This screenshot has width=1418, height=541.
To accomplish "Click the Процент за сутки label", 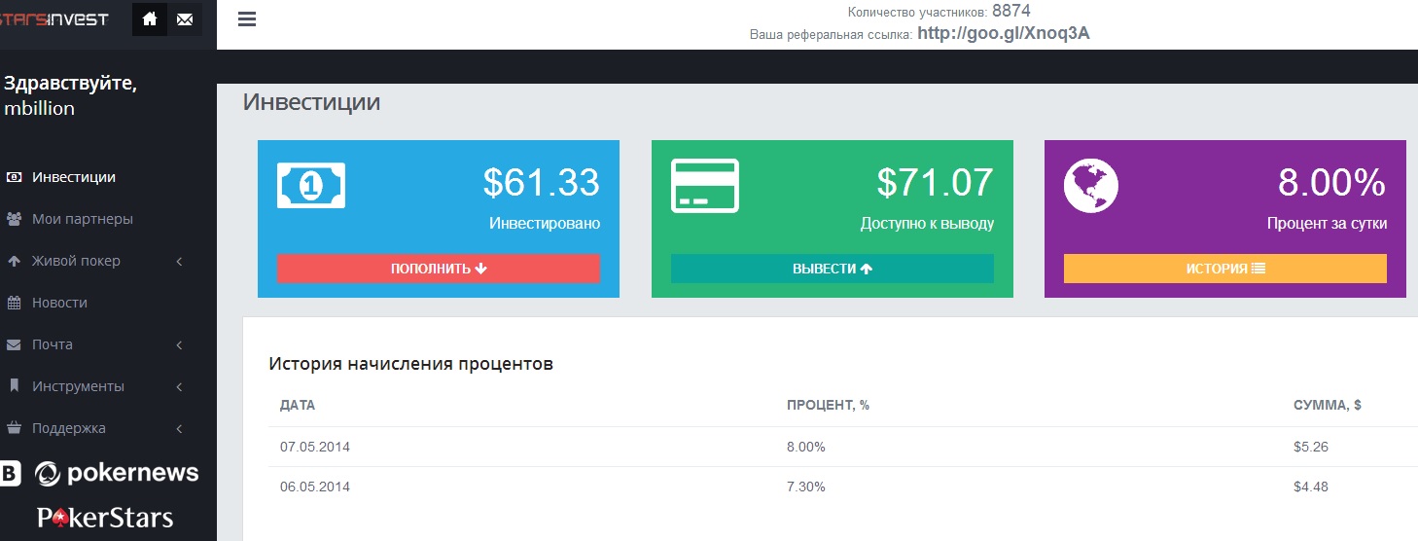I will [x=1327, y=224].
